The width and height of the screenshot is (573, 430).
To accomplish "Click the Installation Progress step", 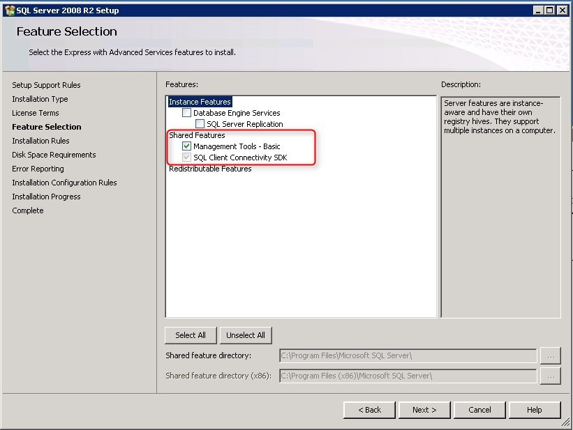I will 46,197.
